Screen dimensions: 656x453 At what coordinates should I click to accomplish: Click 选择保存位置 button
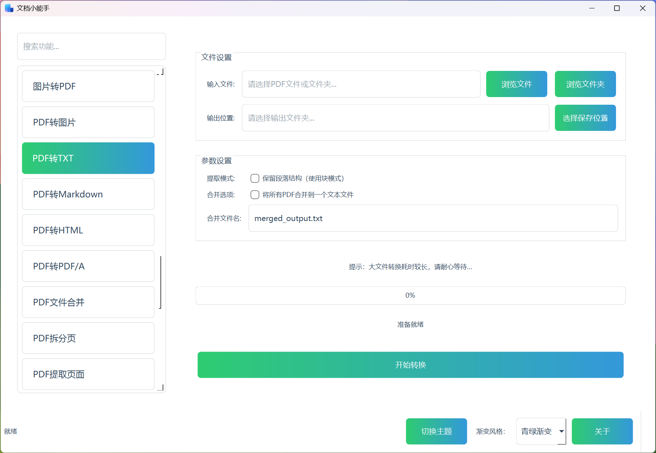(585, 118)
